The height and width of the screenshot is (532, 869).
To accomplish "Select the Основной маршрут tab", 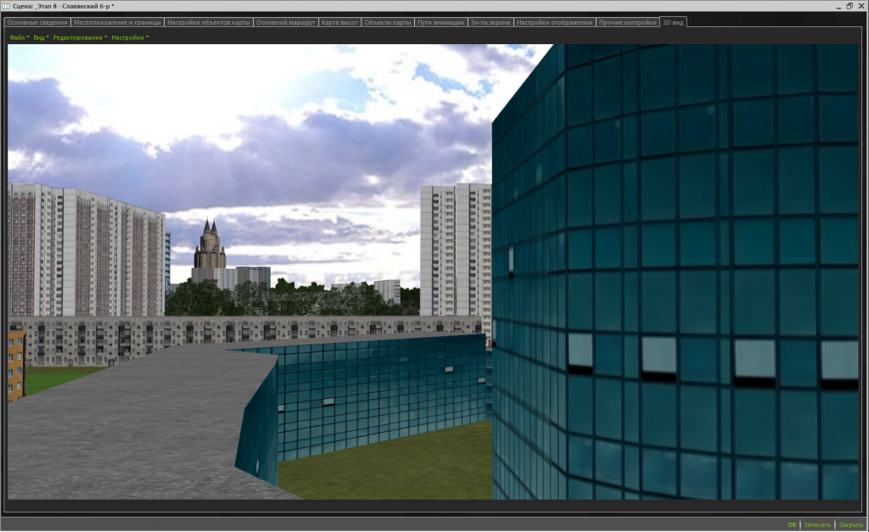I will (286, 23).
